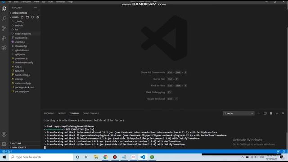Maximize the panel size chevron

pyautogui.click(x=277, y=113)
